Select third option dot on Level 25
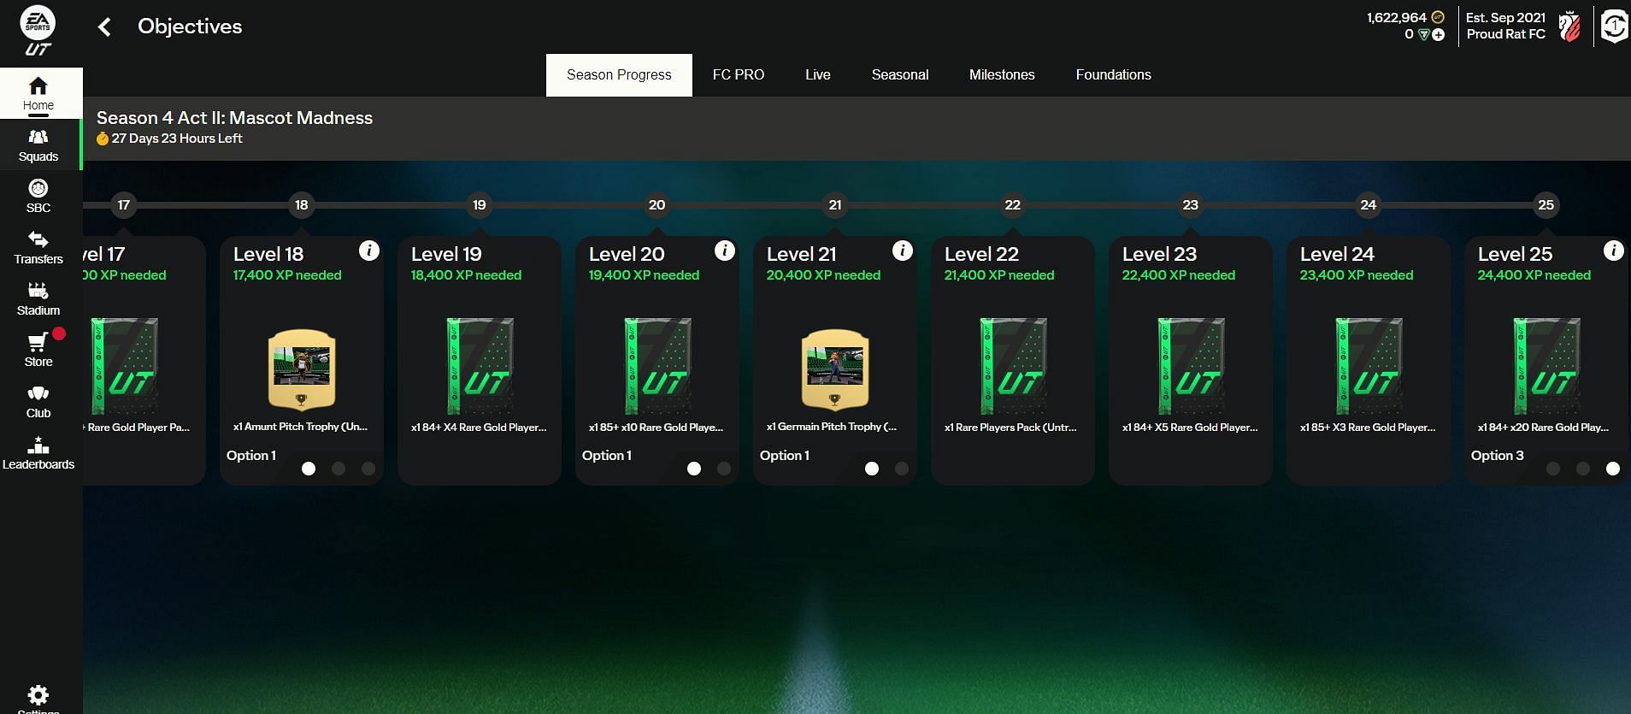1631x714 pixels. point(1613,469)
